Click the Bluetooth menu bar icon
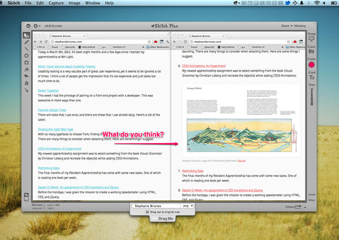Image resolution: width=339 pixels, height=240 pixels. (x=308, y=3)
